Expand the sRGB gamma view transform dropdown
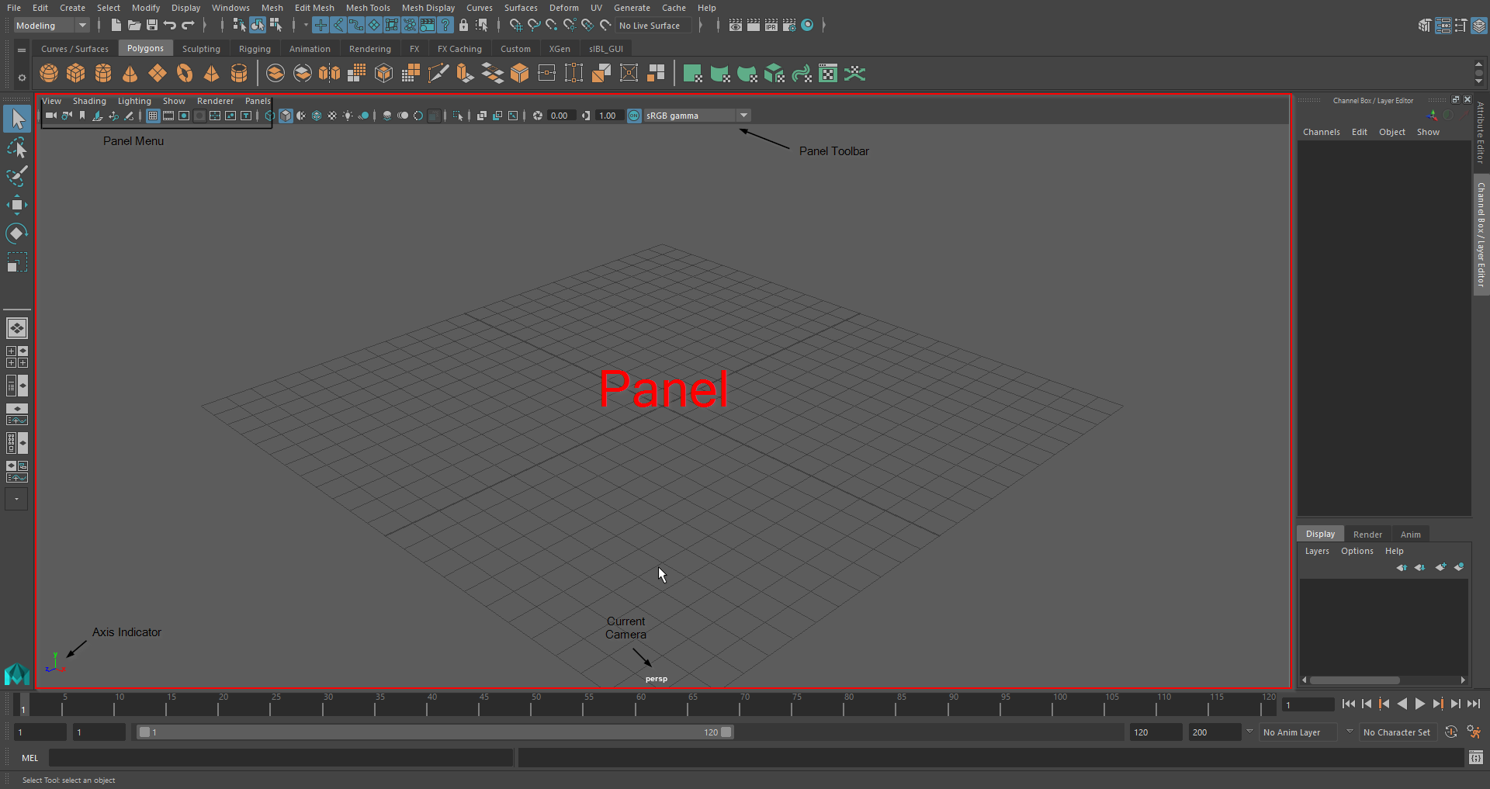 click(x=743, y=116)
